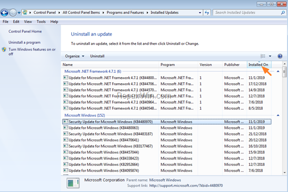Click the change view icon
The width and height of the screenshot is (288, 192).
(x=263, y=56)
